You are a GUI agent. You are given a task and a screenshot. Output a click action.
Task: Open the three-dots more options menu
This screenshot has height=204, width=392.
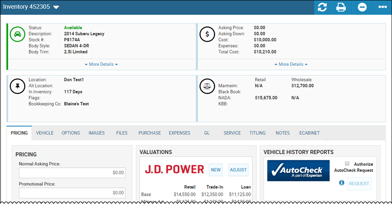click(x=383, y=7)
